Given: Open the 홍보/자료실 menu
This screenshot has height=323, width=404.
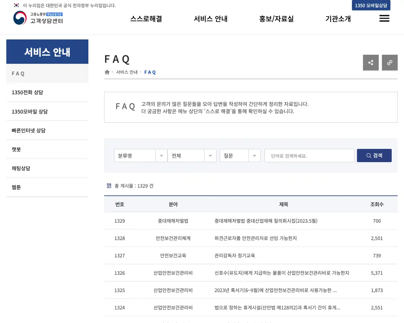Looking at the screenshot, I should pyautogui.click(x=276, y=19).
